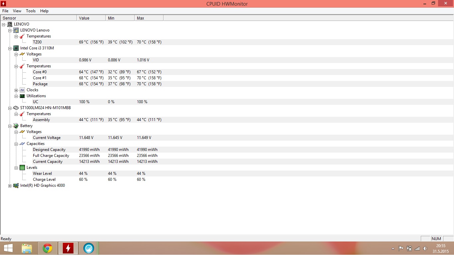The height and width of the screenshot is (278, 454).
Task: Click the voltage icon under Battery
Action: click(22, 132)
